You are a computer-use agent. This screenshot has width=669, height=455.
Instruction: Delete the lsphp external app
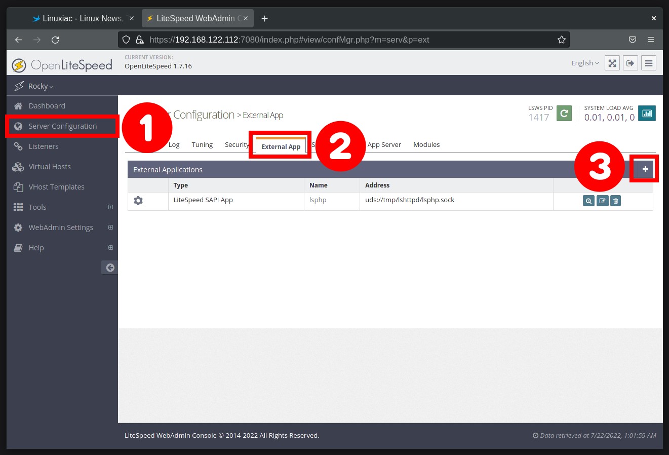coord(616,201)
